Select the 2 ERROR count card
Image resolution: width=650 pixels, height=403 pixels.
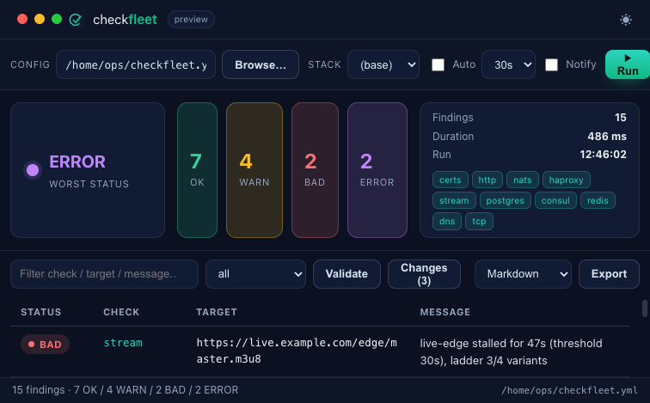pyautogui.click(x=377, y=170)
